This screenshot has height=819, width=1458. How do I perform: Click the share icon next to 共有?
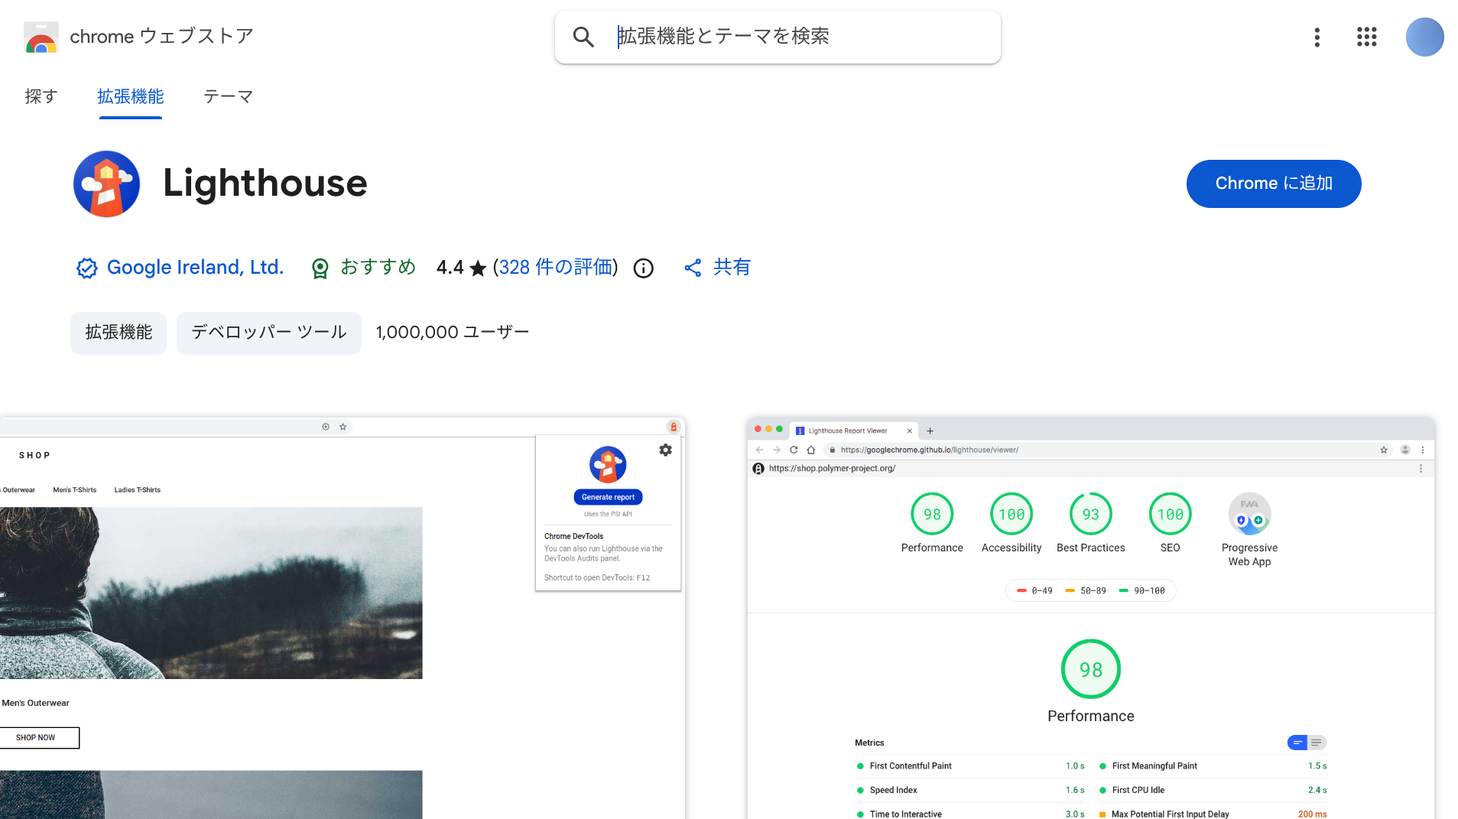(693, 268)
